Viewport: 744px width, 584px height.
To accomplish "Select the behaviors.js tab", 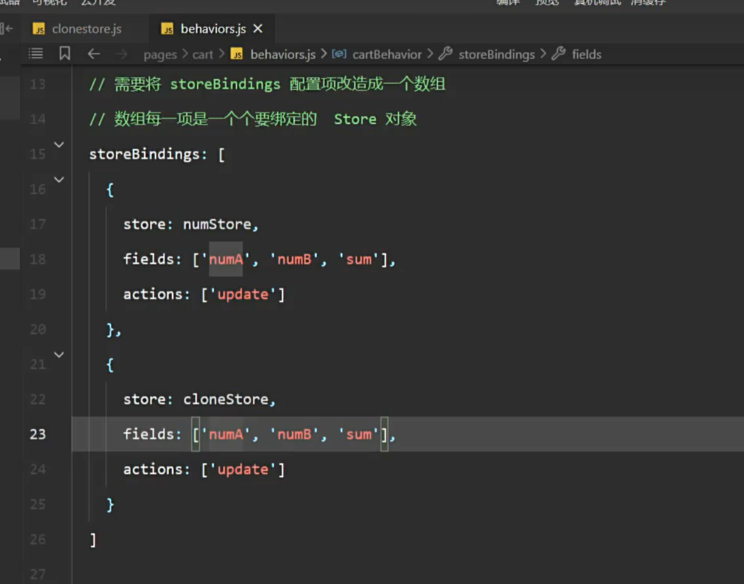I will (213, 29).
